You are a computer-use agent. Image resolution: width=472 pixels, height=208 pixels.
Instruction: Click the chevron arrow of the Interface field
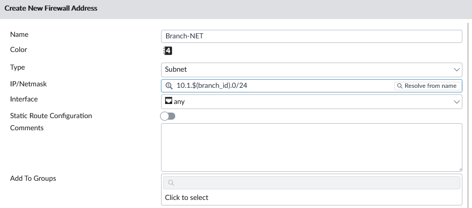[456, 101]
